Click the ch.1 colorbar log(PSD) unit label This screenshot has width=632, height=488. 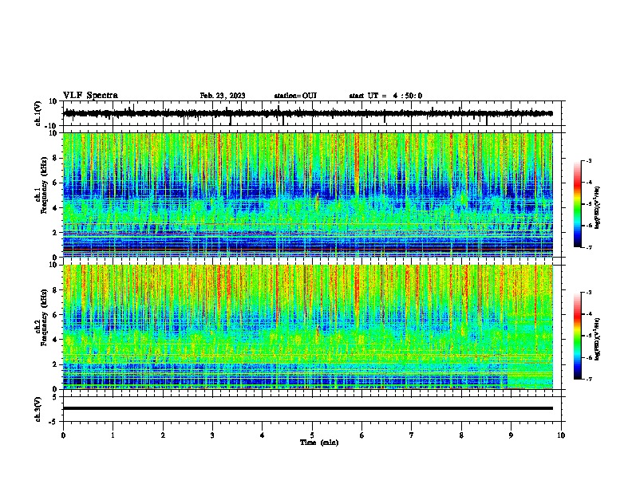click(x=598, y=208)
